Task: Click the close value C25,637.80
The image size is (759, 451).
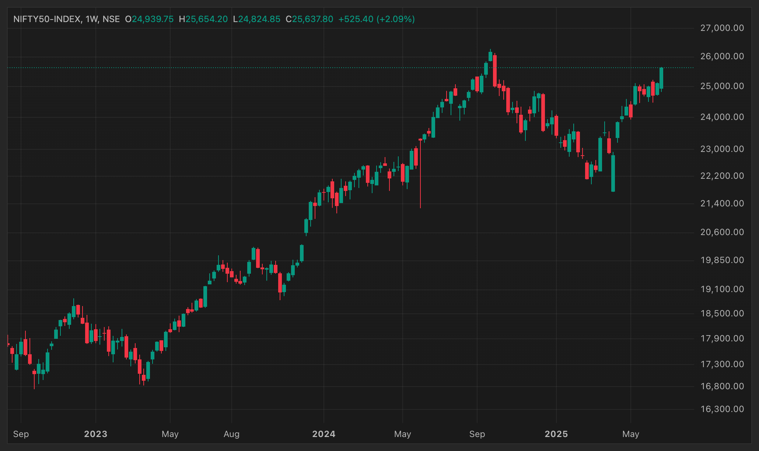Action: click(309, 19)
